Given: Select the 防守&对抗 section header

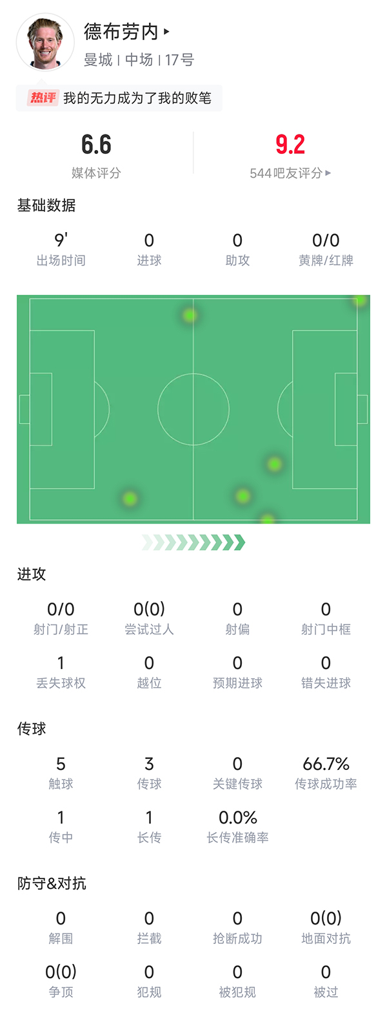Looking at the screenshot, I should tap(52, 883).
